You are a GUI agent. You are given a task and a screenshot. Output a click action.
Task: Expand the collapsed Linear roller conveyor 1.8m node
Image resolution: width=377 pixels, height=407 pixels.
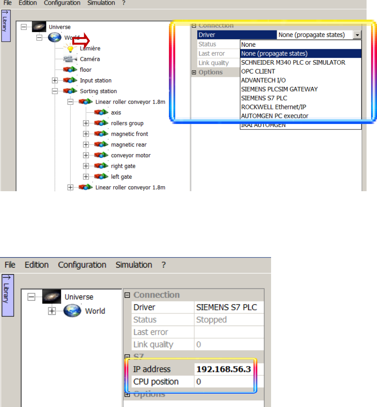[70, 187]
